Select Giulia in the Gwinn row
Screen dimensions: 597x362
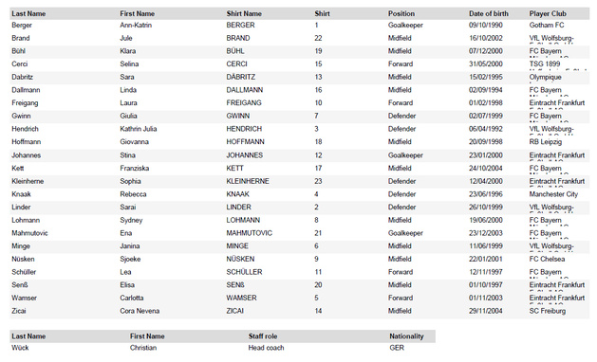(128, 116)
